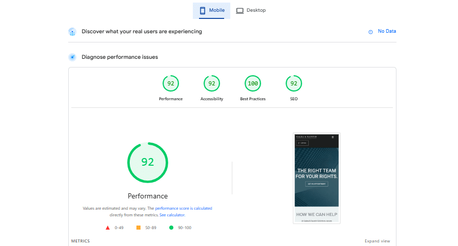This screenshot has width=458, height=246.
Task: Follow the 'See calculator' link
Action: tap(172, 215)
